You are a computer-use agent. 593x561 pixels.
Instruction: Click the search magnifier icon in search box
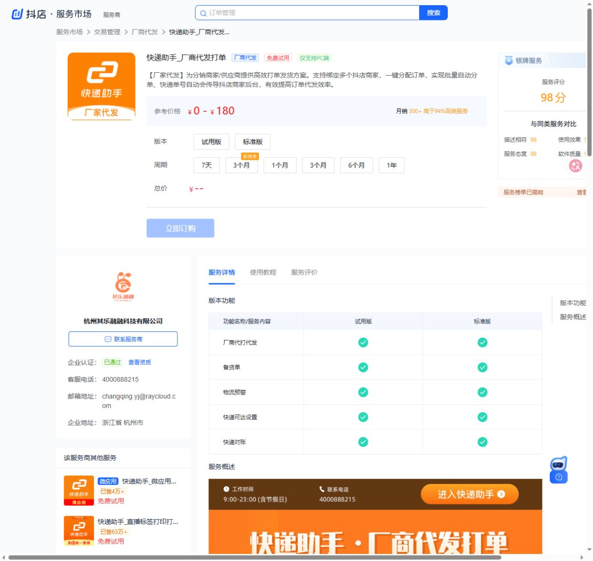point(203,13)
